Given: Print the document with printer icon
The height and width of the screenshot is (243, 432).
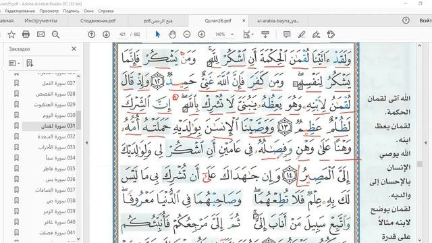Looking at the screenshot, I should [x=26, y=34].
